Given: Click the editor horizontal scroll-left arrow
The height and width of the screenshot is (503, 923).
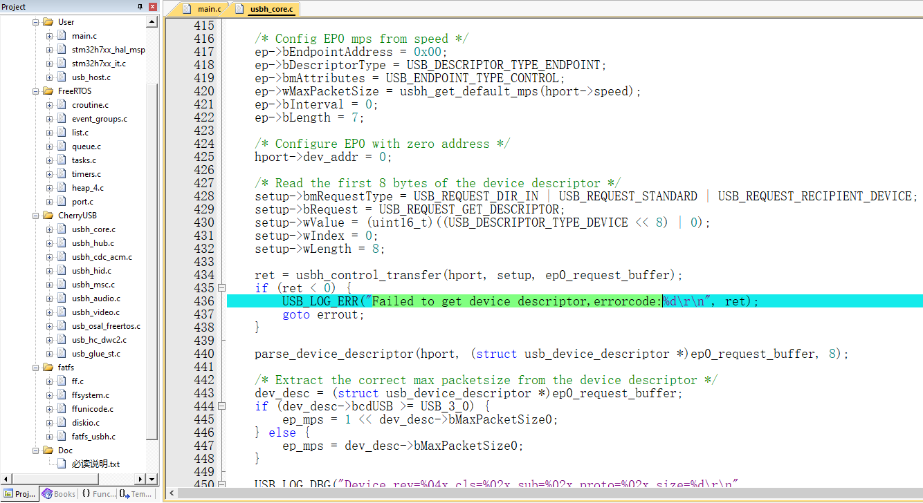Looking at the screenshot, I should [x=172, y=493].
